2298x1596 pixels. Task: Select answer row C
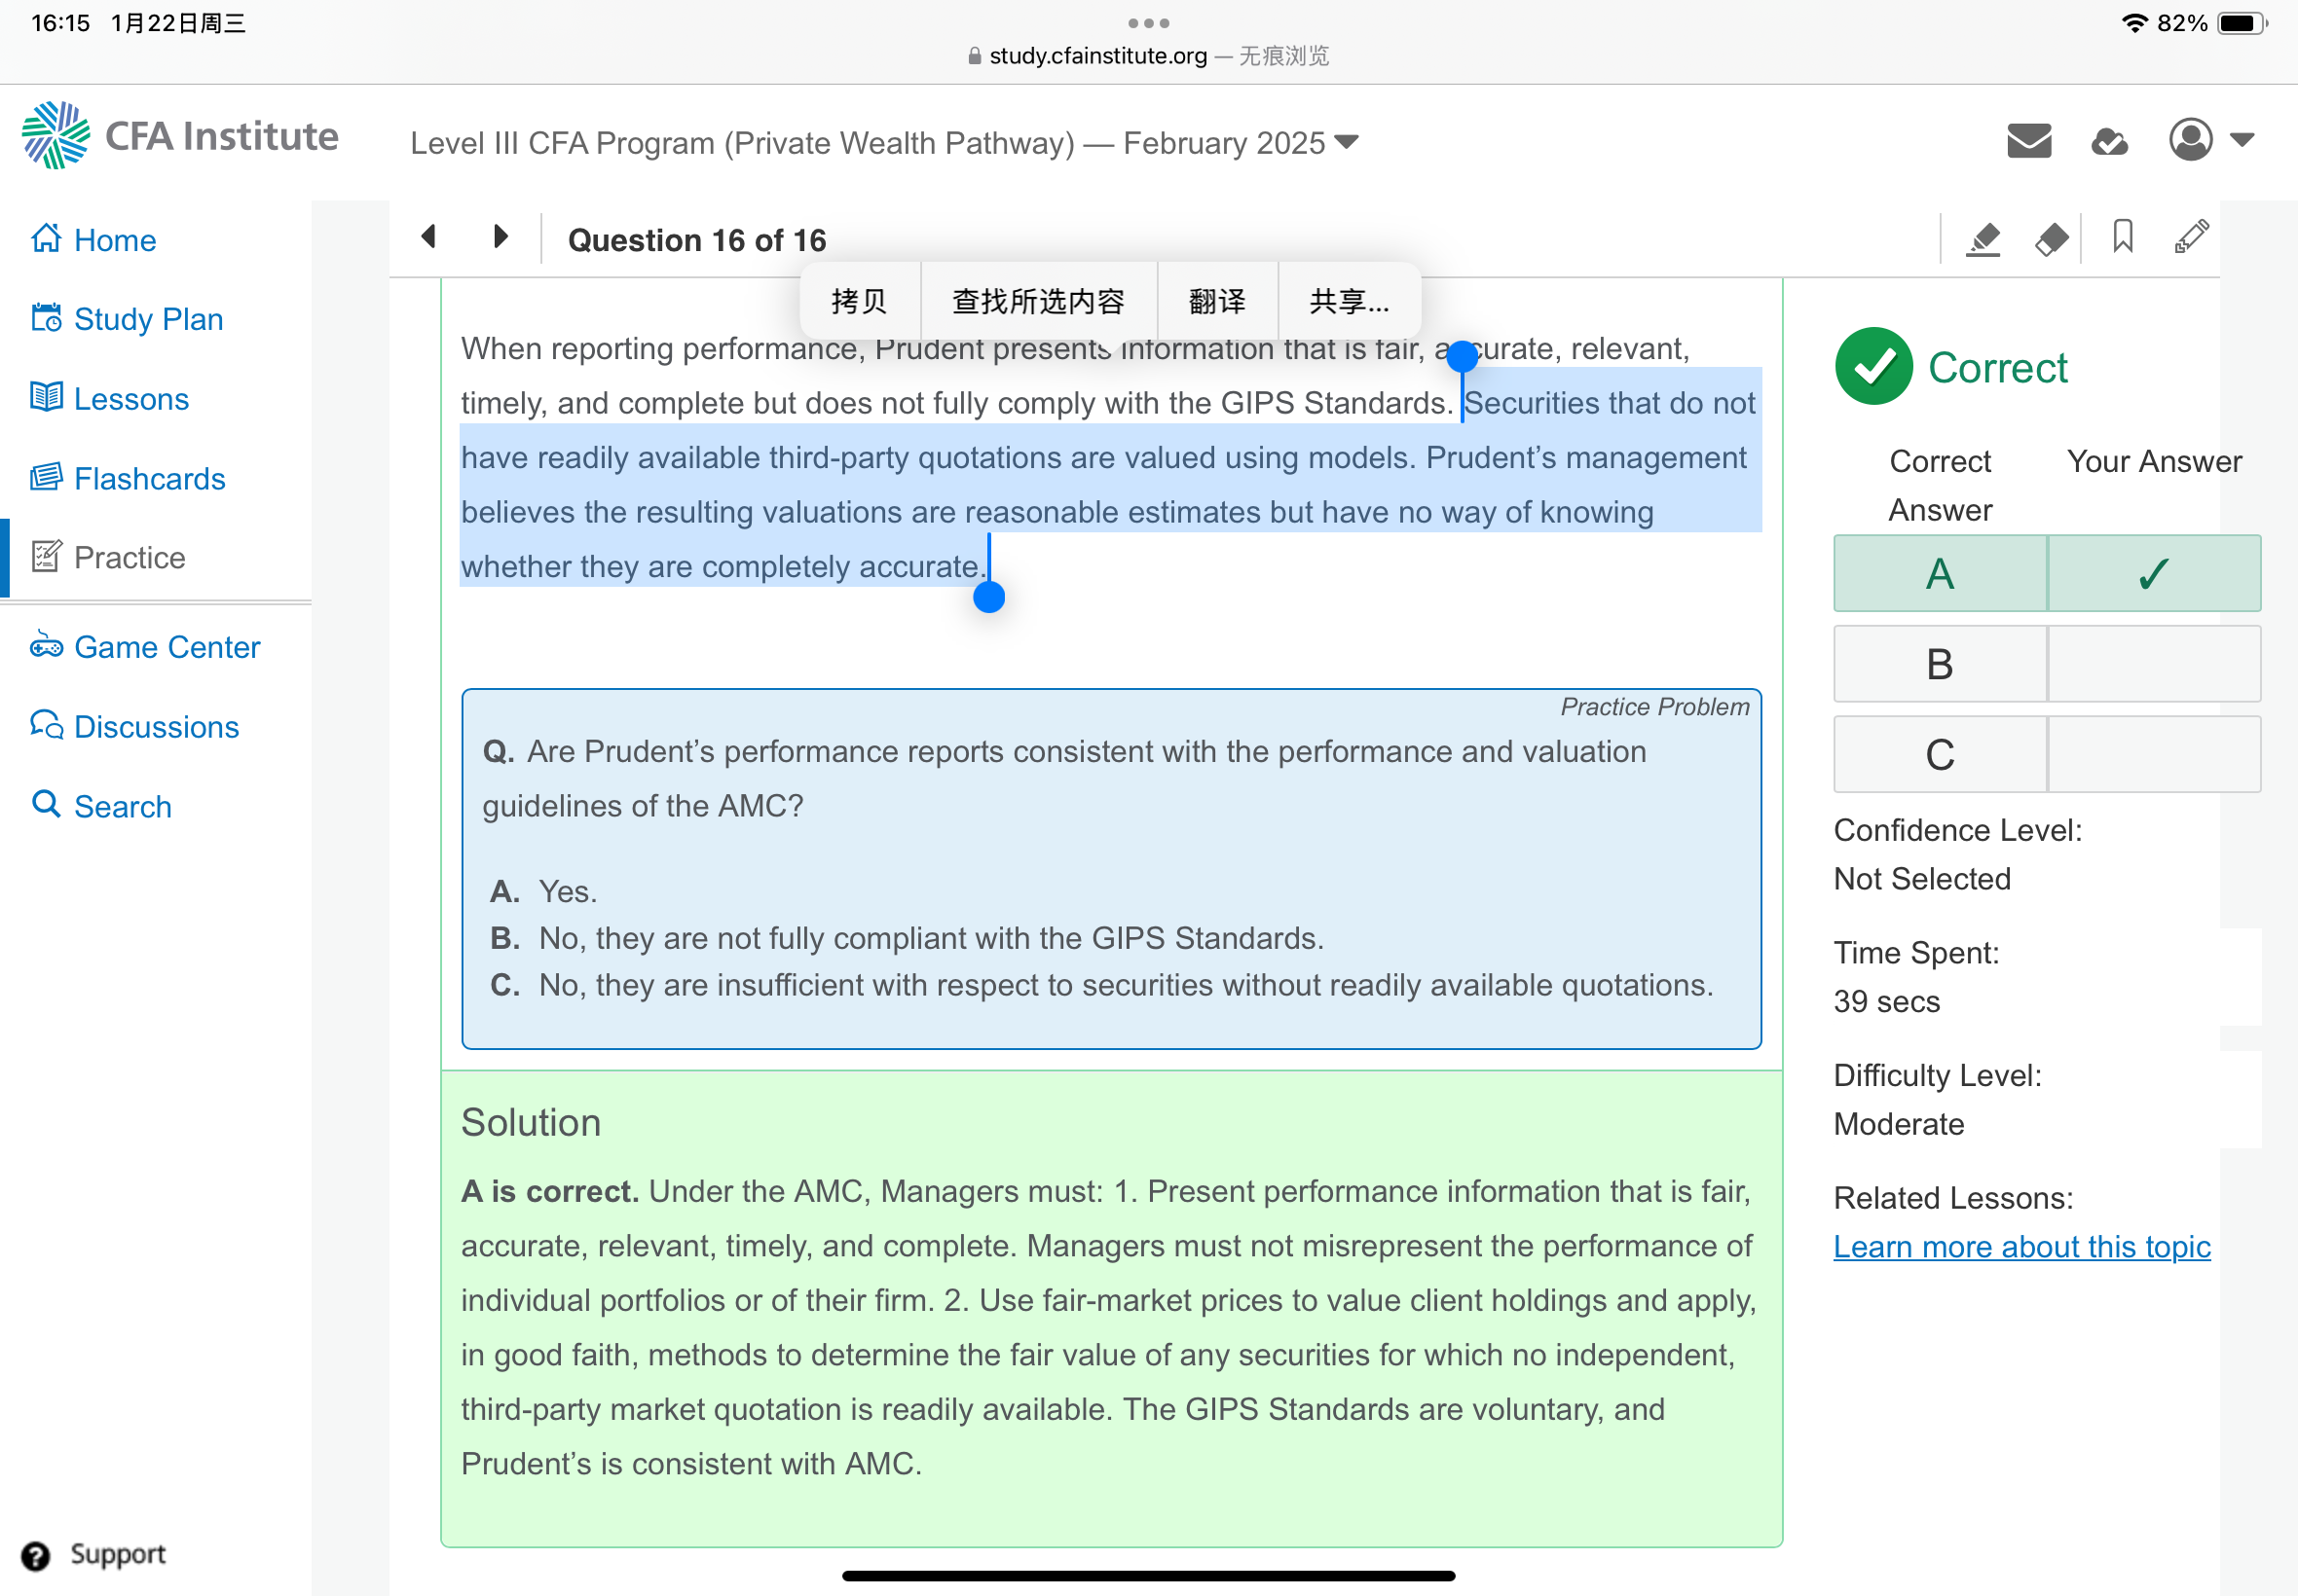click(x=2046, y=754)
